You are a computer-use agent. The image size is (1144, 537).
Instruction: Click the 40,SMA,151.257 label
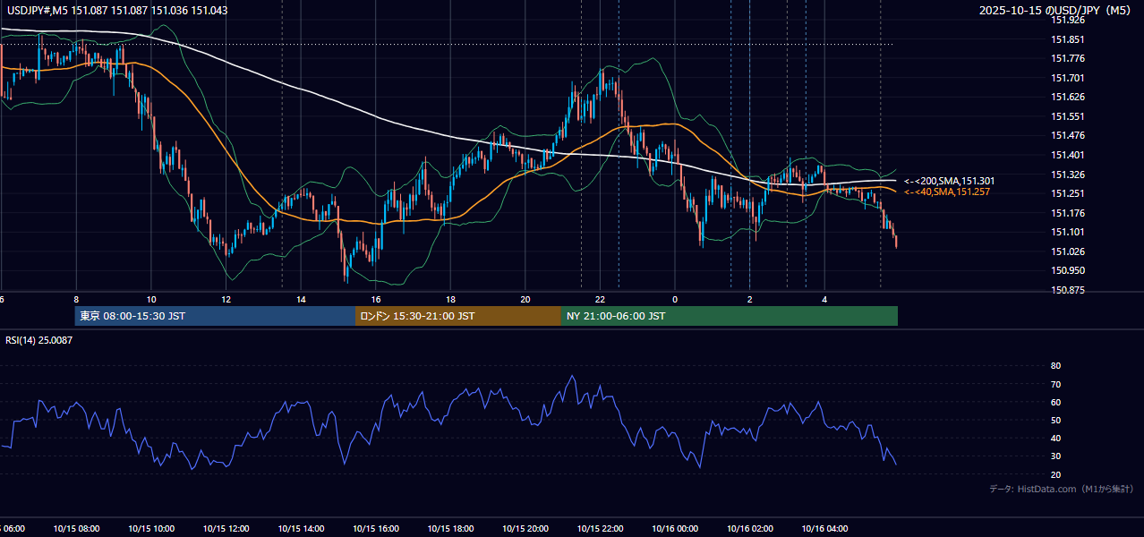point(947,192)
